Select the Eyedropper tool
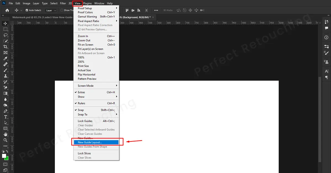 5,58
